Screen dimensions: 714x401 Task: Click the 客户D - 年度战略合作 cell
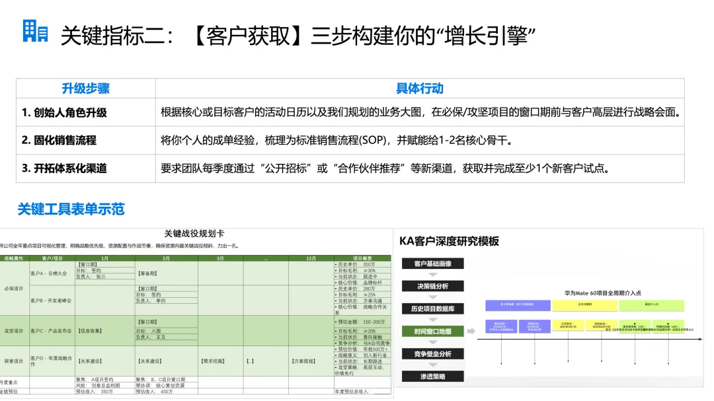pyautogui.click(x=52, y=361)
